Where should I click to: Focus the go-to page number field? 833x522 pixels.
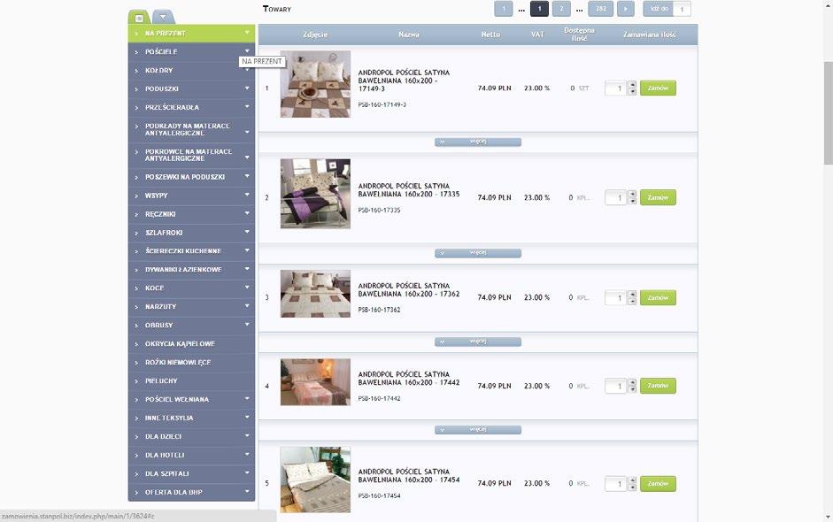pyautogui.click(x=683, y=9)
